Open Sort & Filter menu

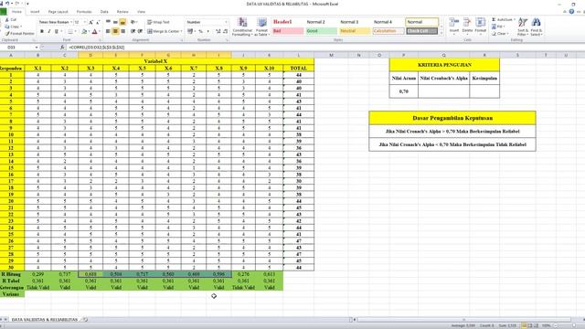coord(523,27)
